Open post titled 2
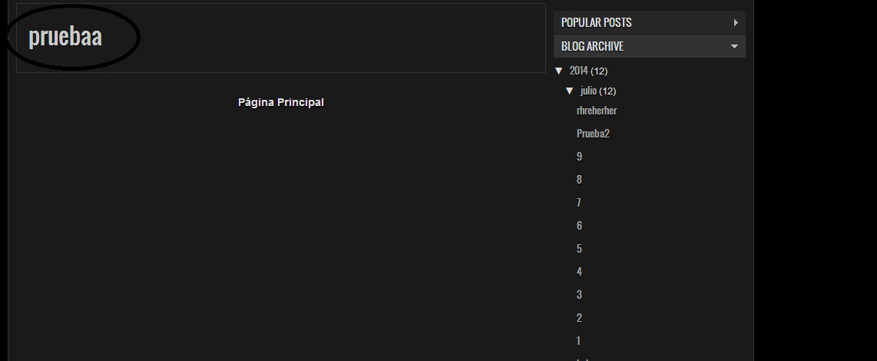The width and height of the screenshot is (877, 361). click(x=579, y=318)
